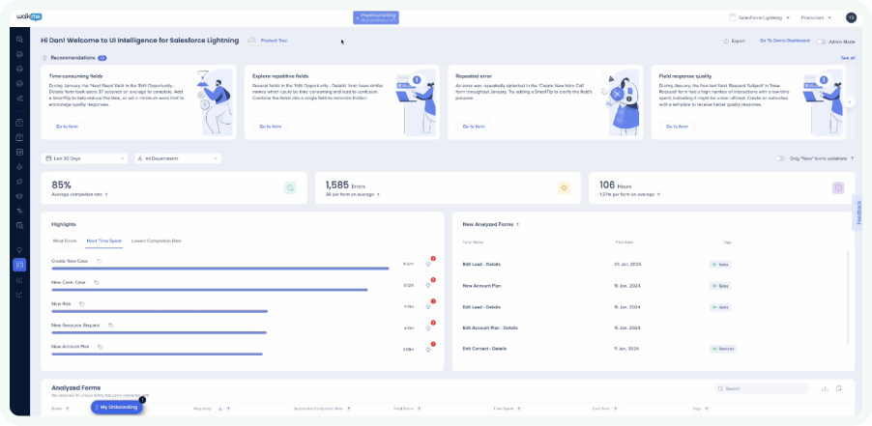Click the Recommendations count badge

pyautogui.click(x=102, y=58)
